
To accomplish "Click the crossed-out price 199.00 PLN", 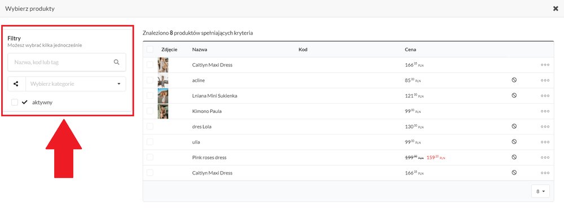I will pos(415,158).
